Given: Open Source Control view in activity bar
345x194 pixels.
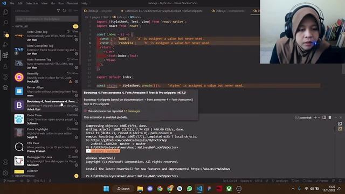Looking at the screenshot, I should point(5,33).
